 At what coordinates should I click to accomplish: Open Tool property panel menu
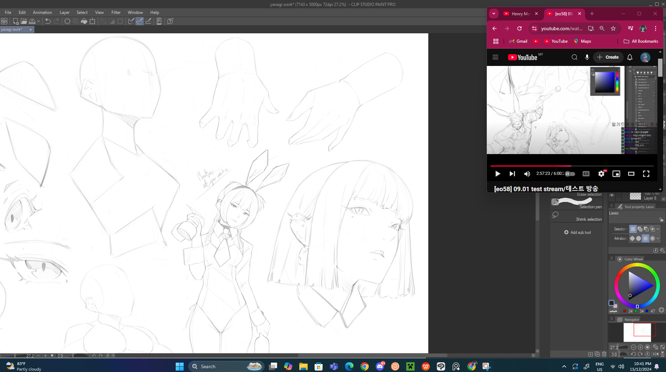[612, 206]
